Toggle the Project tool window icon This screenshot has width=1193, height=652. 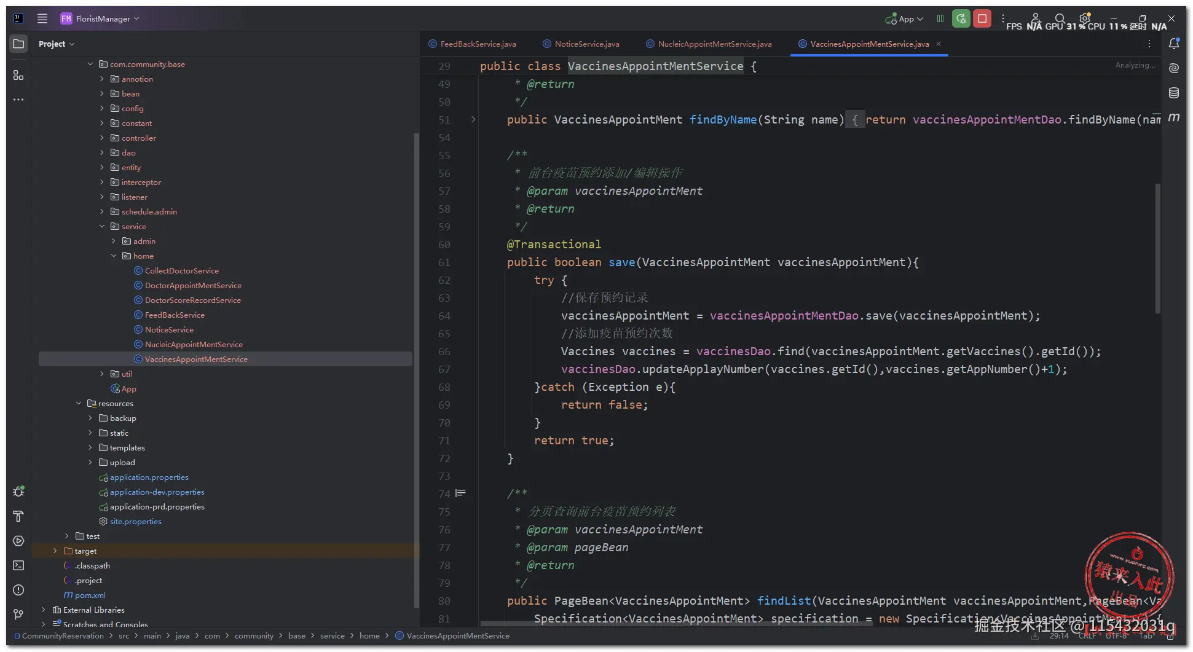18,44
